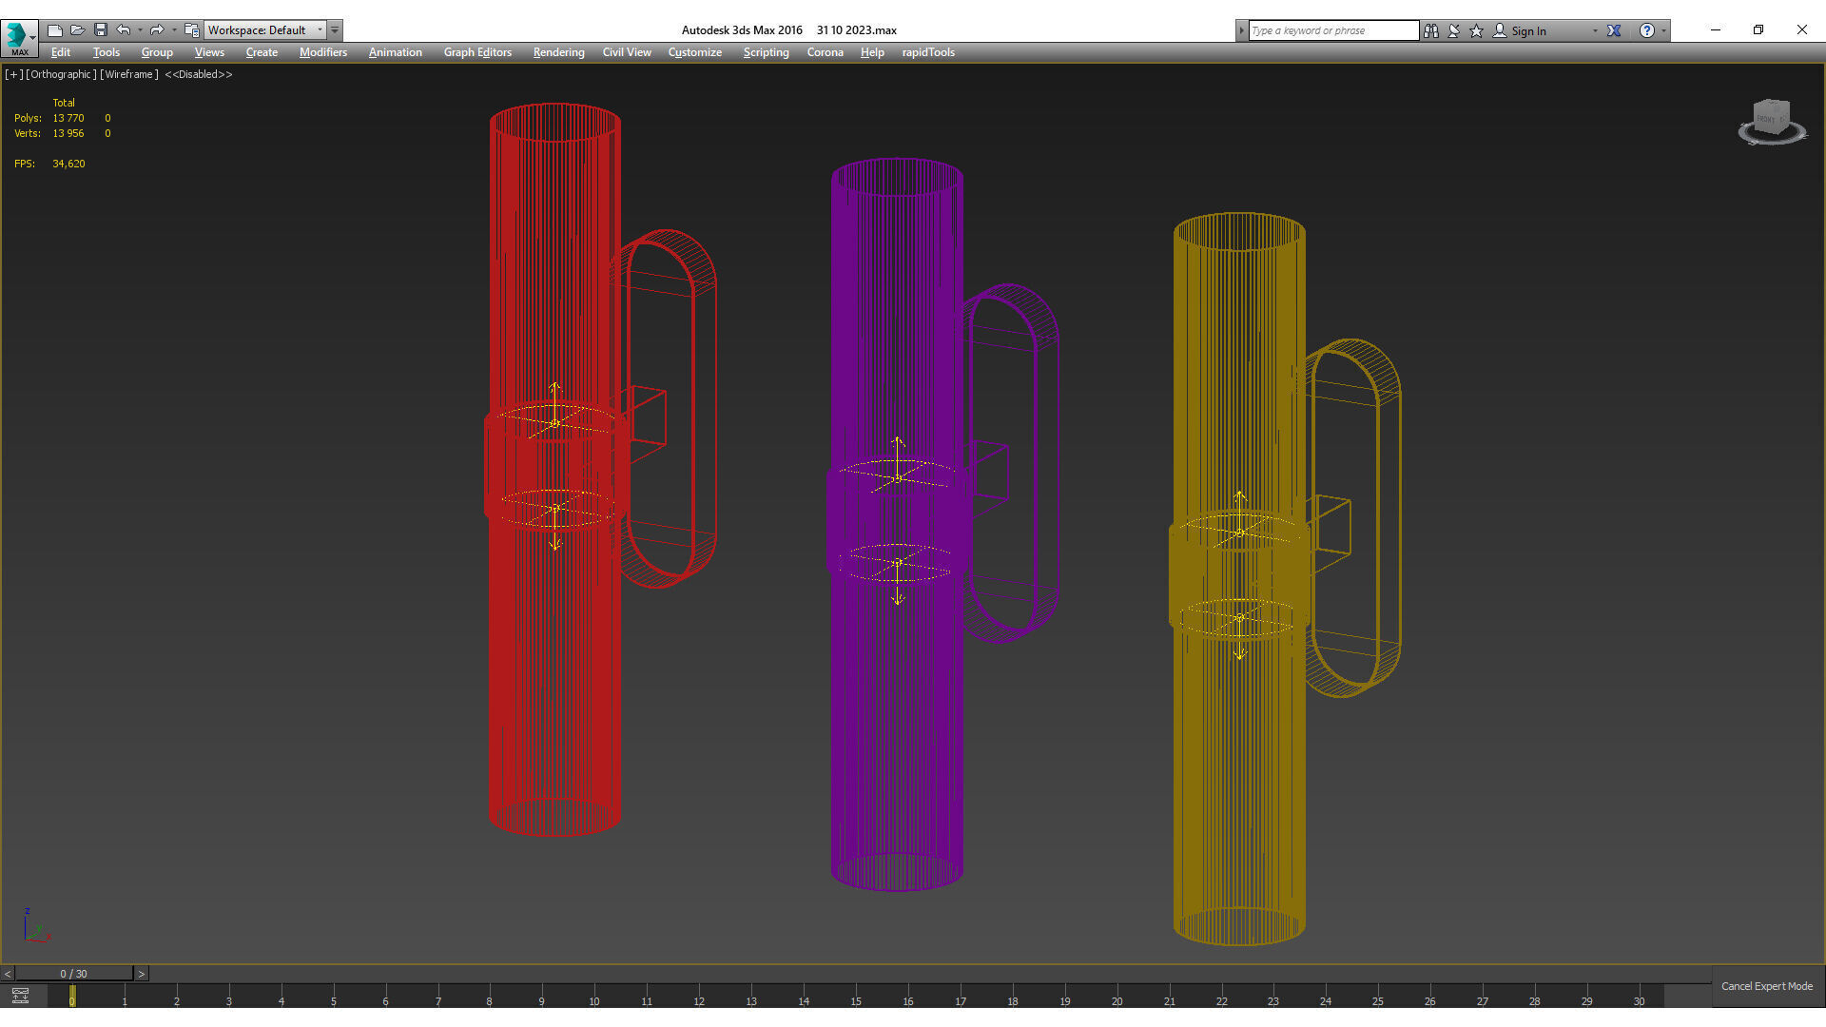Open the Graph Editors menu

(477, 52)
